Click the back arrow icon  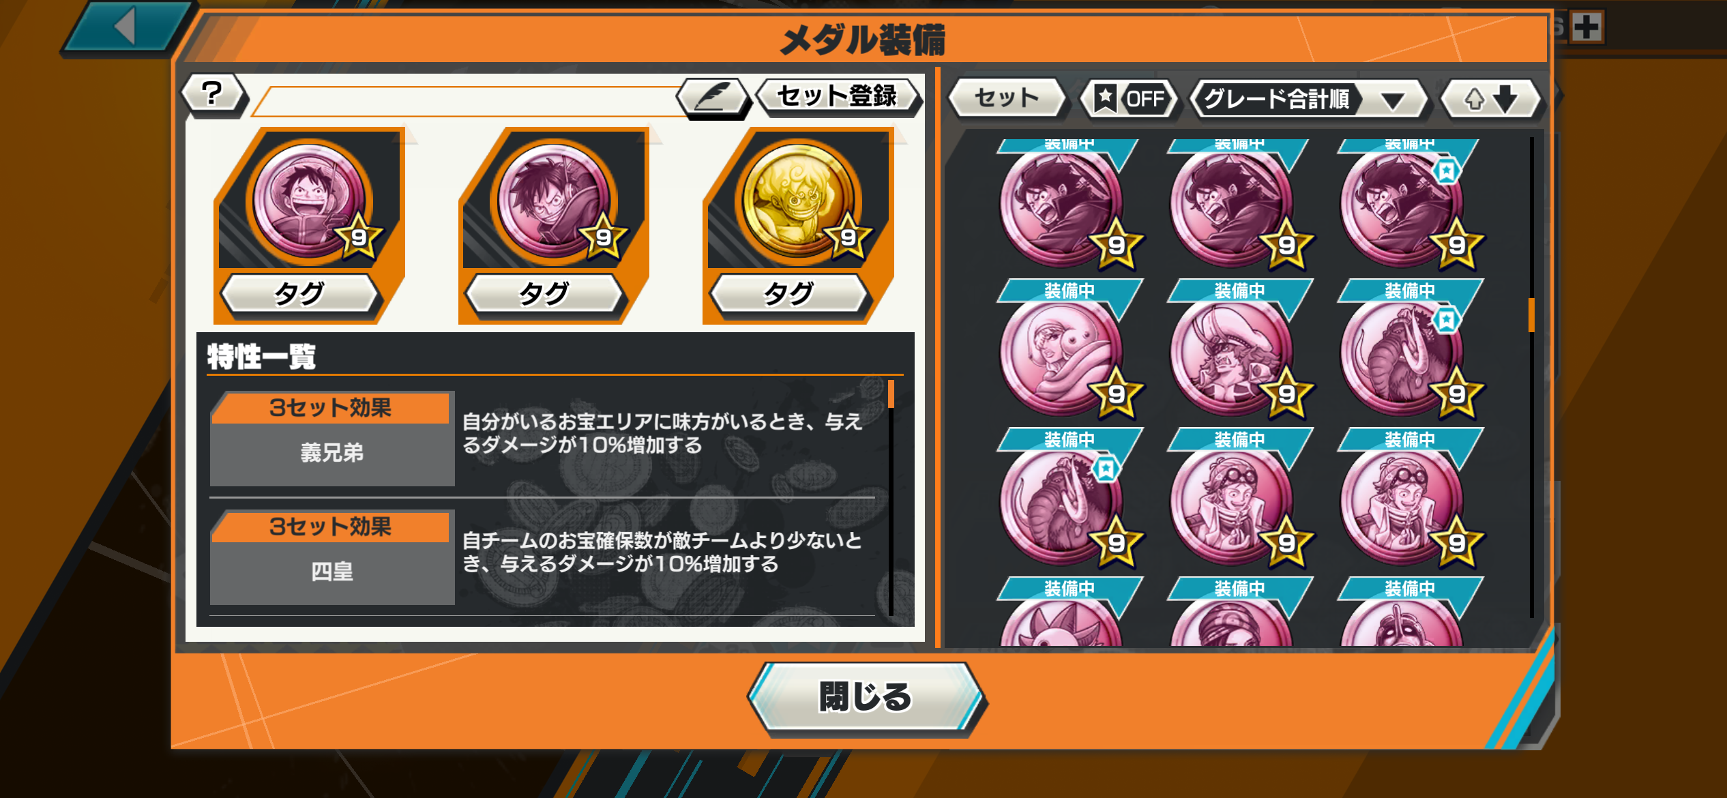tap(128, 27)
